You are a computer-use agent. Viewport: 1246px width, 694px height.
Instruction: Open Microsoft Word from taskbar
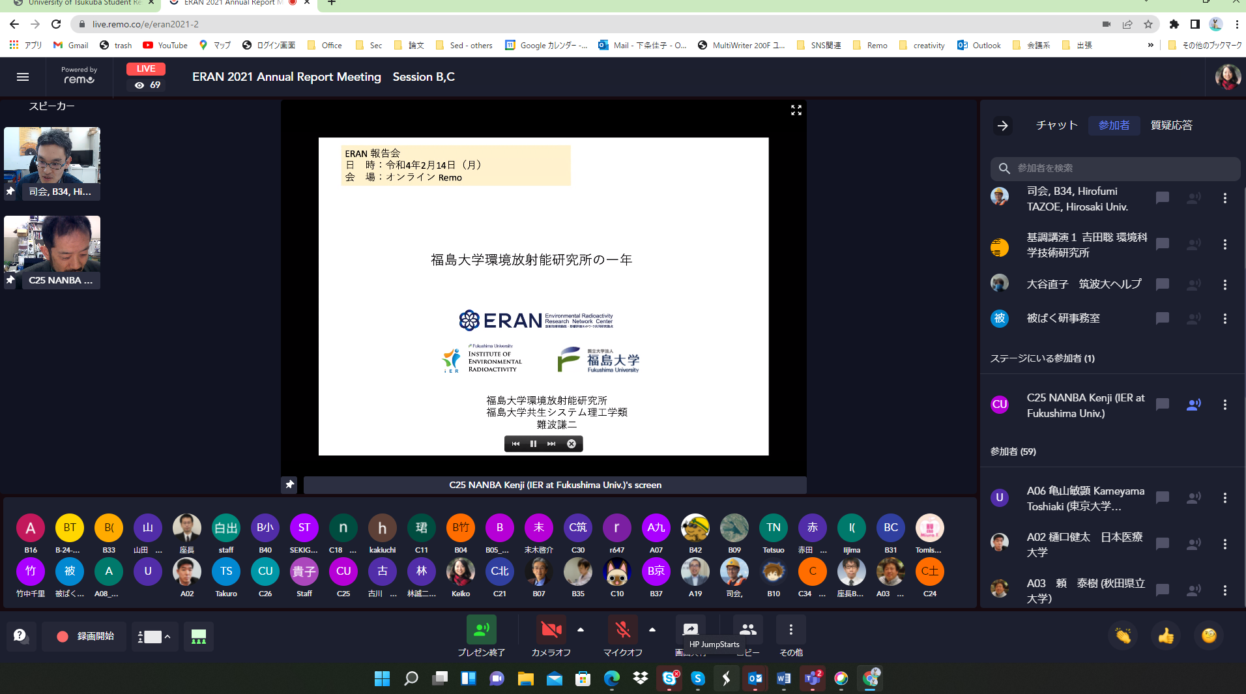783,678
